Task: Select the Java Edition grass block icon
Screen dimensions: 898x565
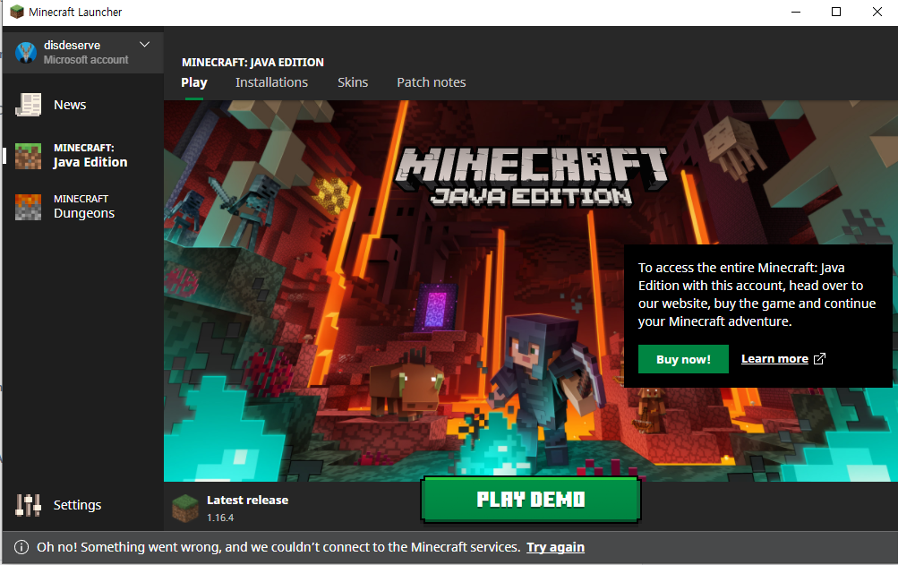Action: click(x=28, y=156)
